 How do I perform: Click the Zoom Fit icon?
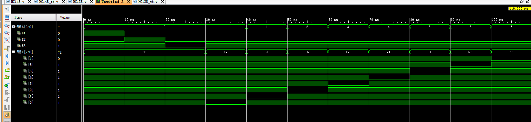point(7,40)
